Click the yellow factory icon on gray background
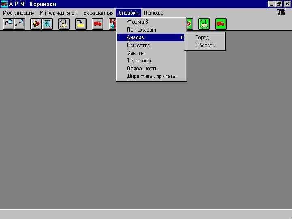The image size is (292, 219). pyautogui.click(x=64, y=24)
